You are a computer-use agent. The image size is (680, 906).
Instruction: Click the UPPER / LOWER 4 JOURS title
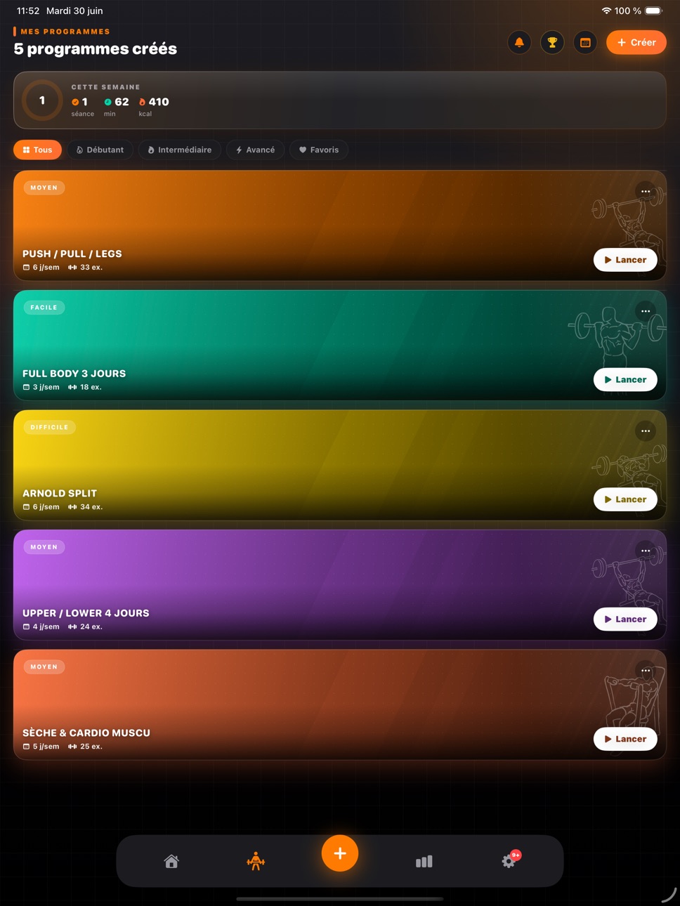[x=86, y=613]
